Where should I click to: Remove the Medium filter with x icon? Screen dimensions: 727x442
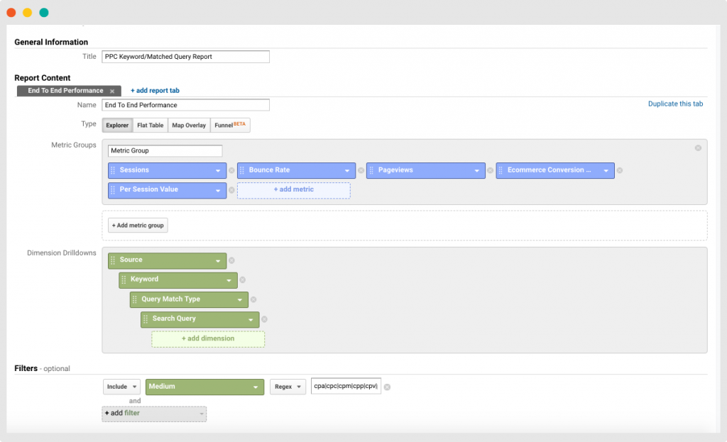(x=387, y=387)
